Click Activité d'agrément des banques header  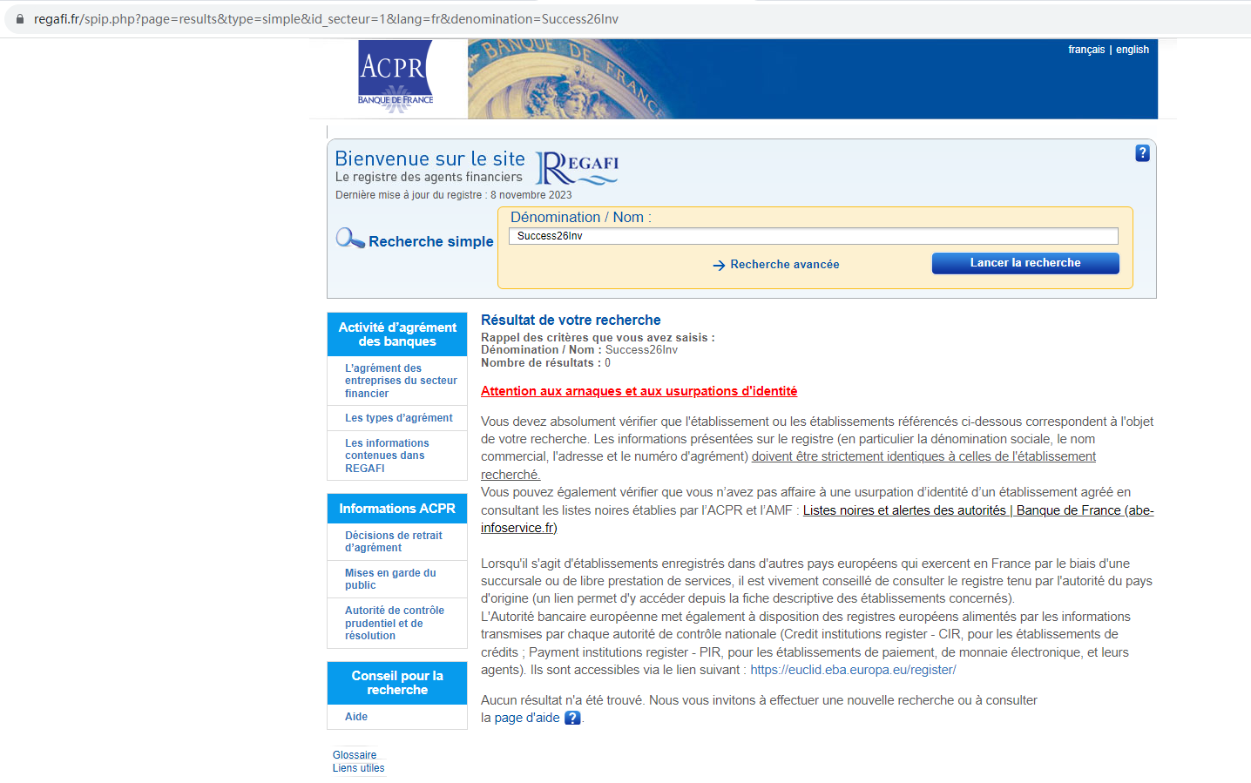point(397,334)
